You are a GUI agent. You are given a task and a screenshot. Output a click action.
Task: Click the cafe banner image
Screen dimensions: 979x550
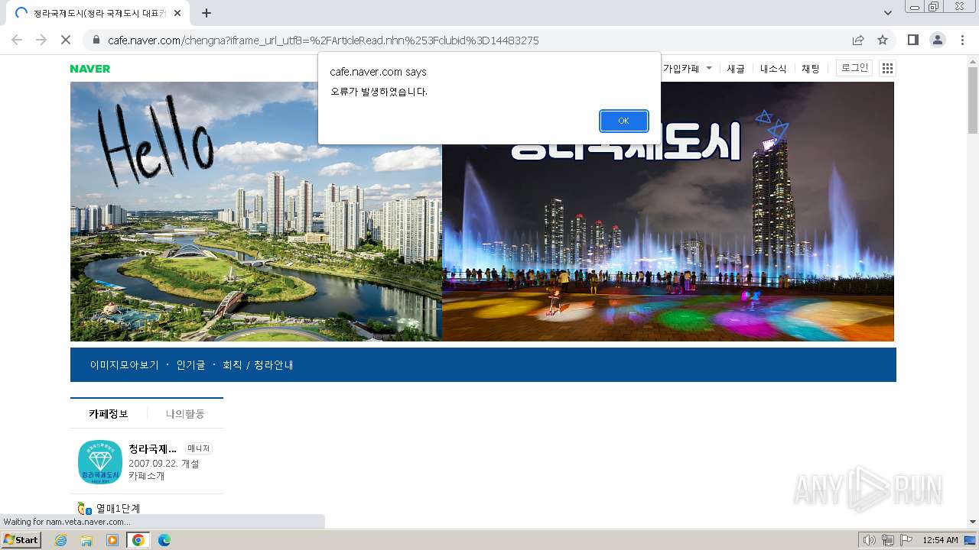pyautogui.click(x=482, y=212)
